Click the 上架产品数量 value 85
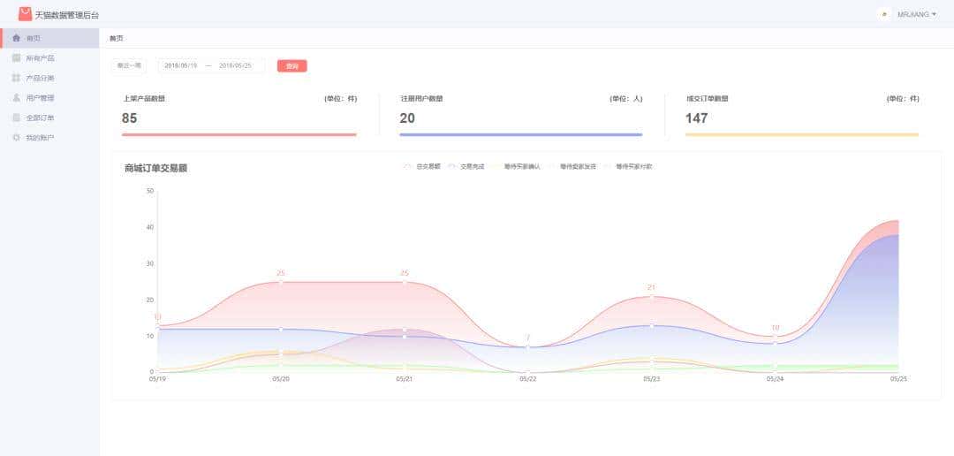 (x=129, y=118)
